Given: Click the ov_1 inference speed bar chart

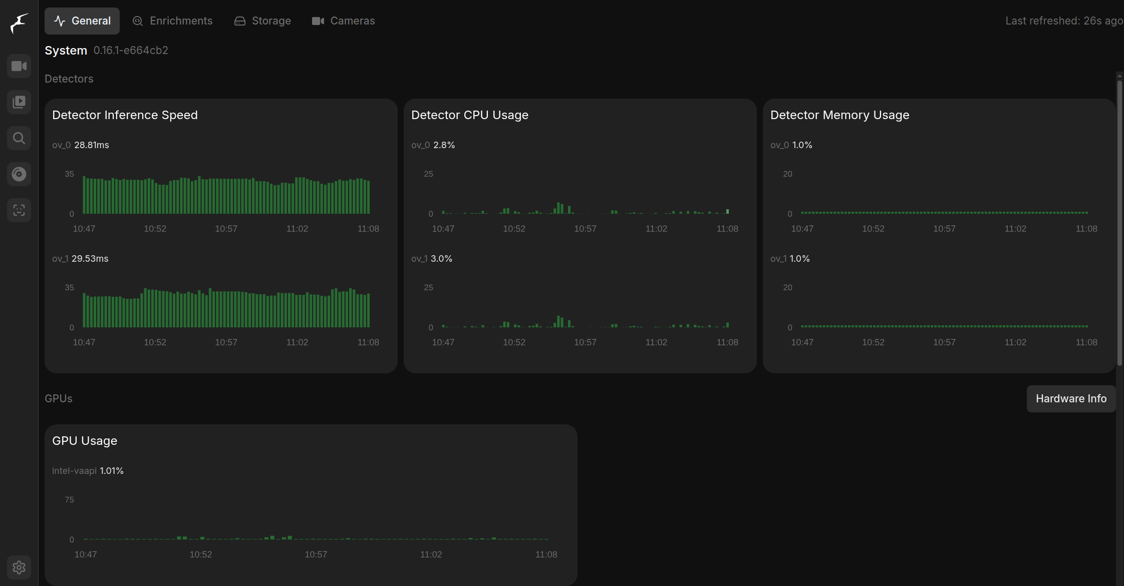Looking at the screenshot, I should coord(226,308).
